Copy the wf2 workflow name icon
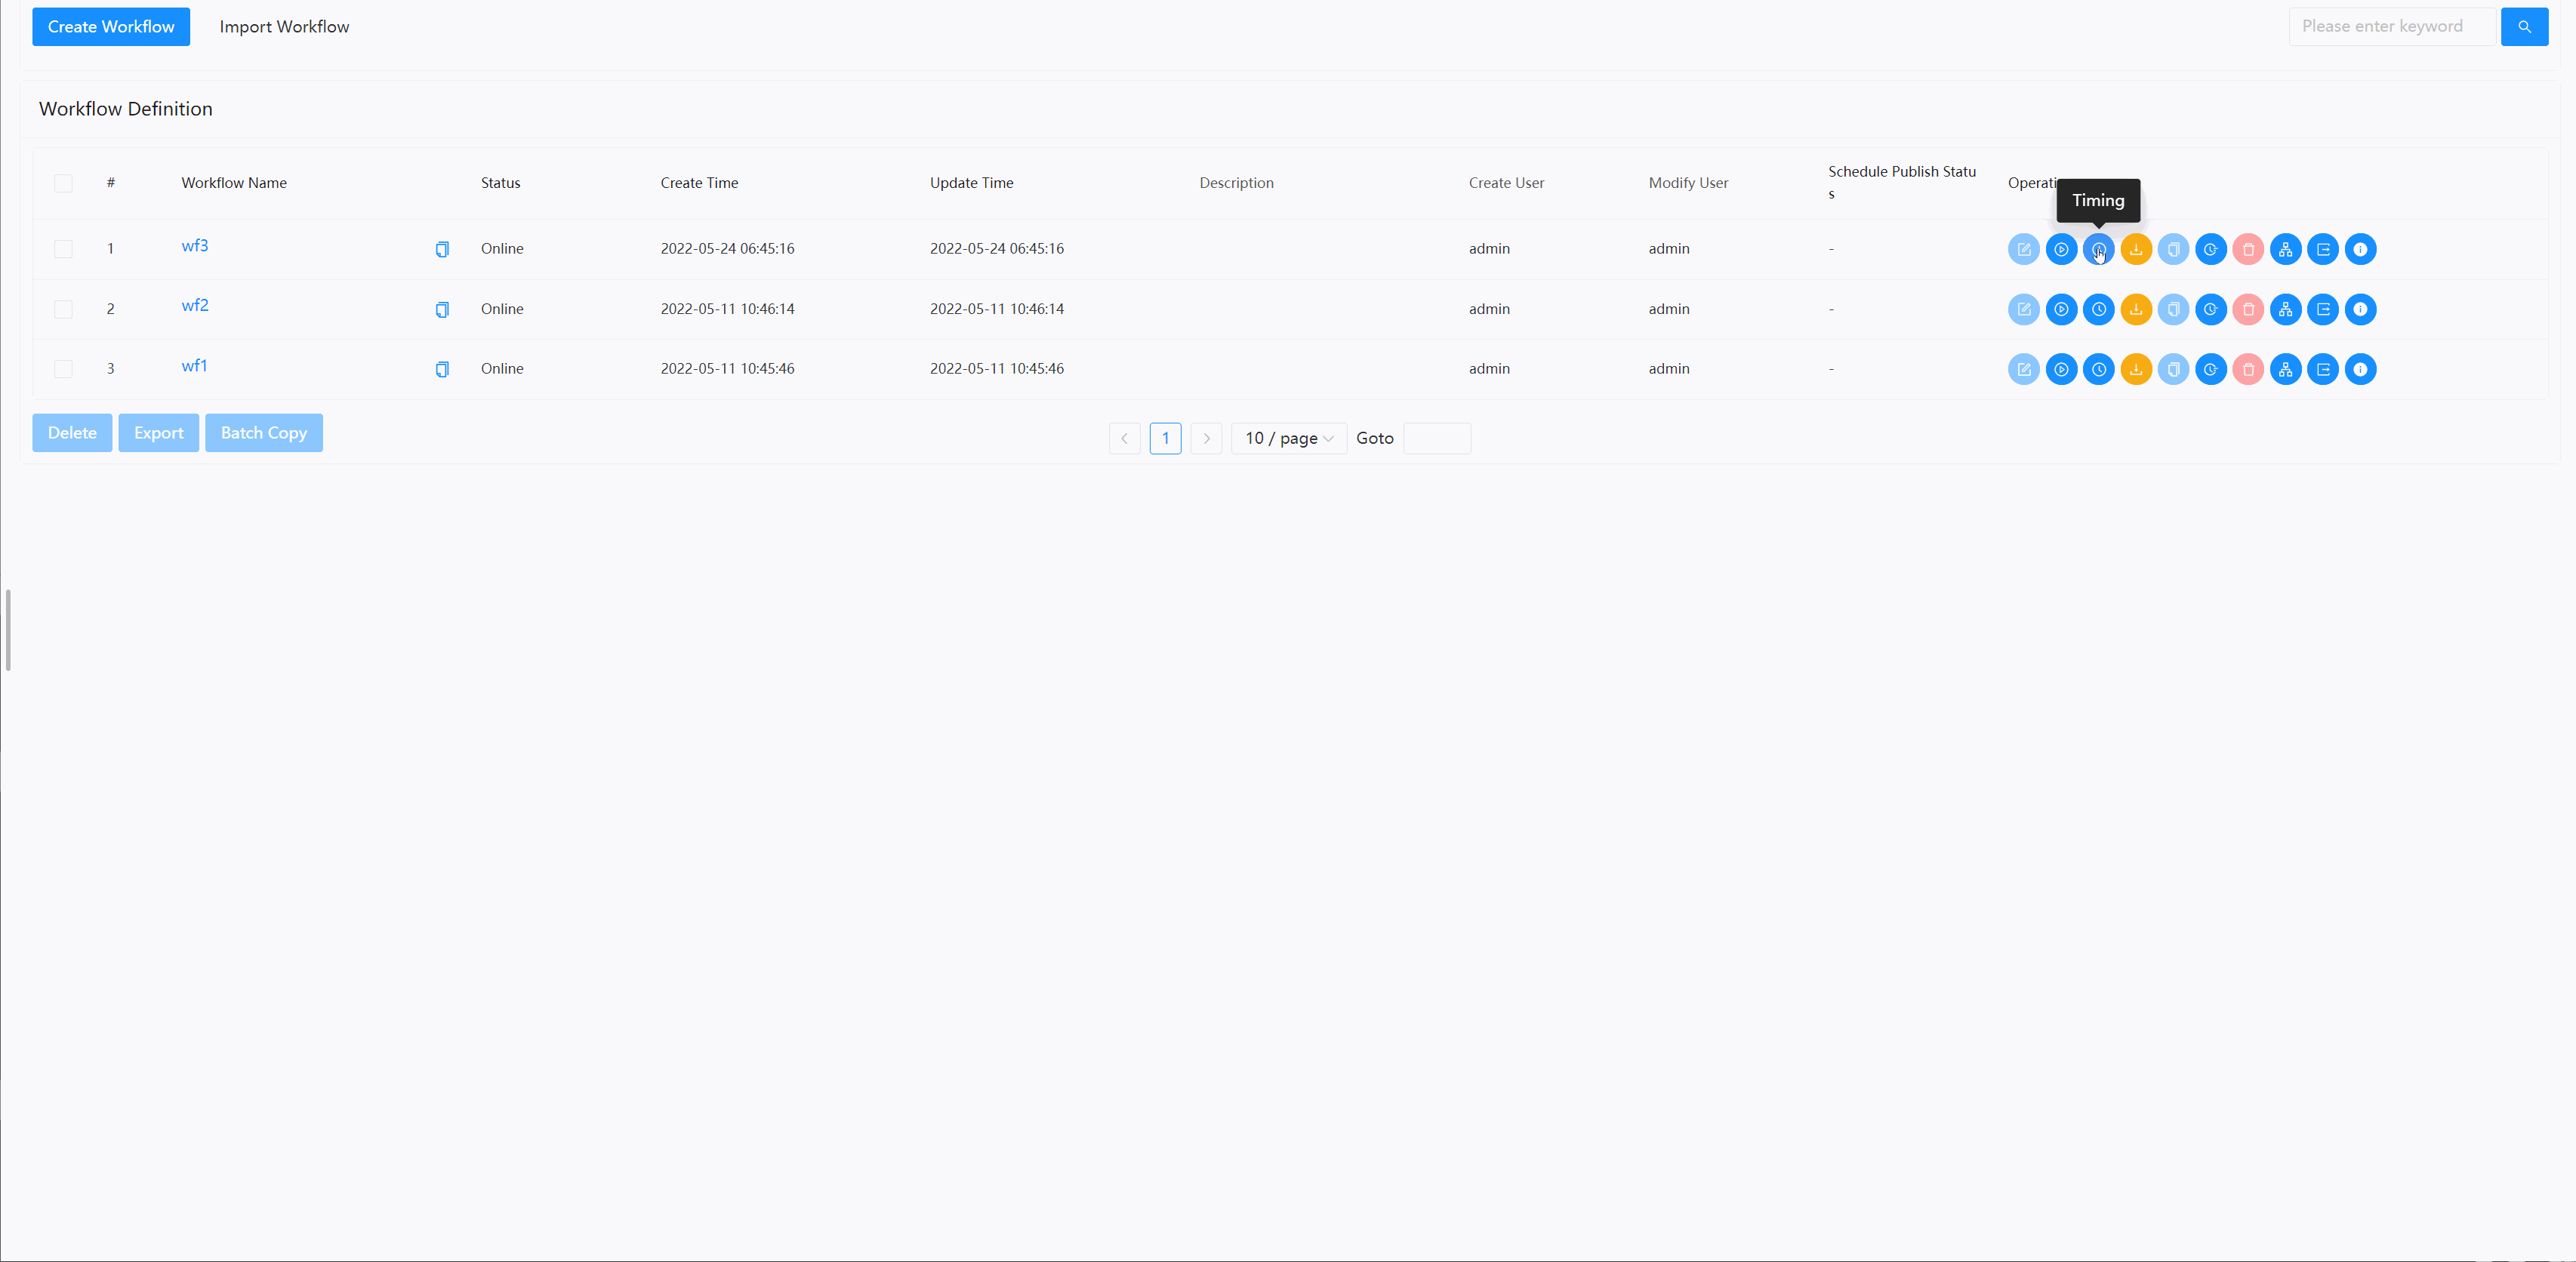Screen dimensions: 2576x1262 tap(442, 309)
